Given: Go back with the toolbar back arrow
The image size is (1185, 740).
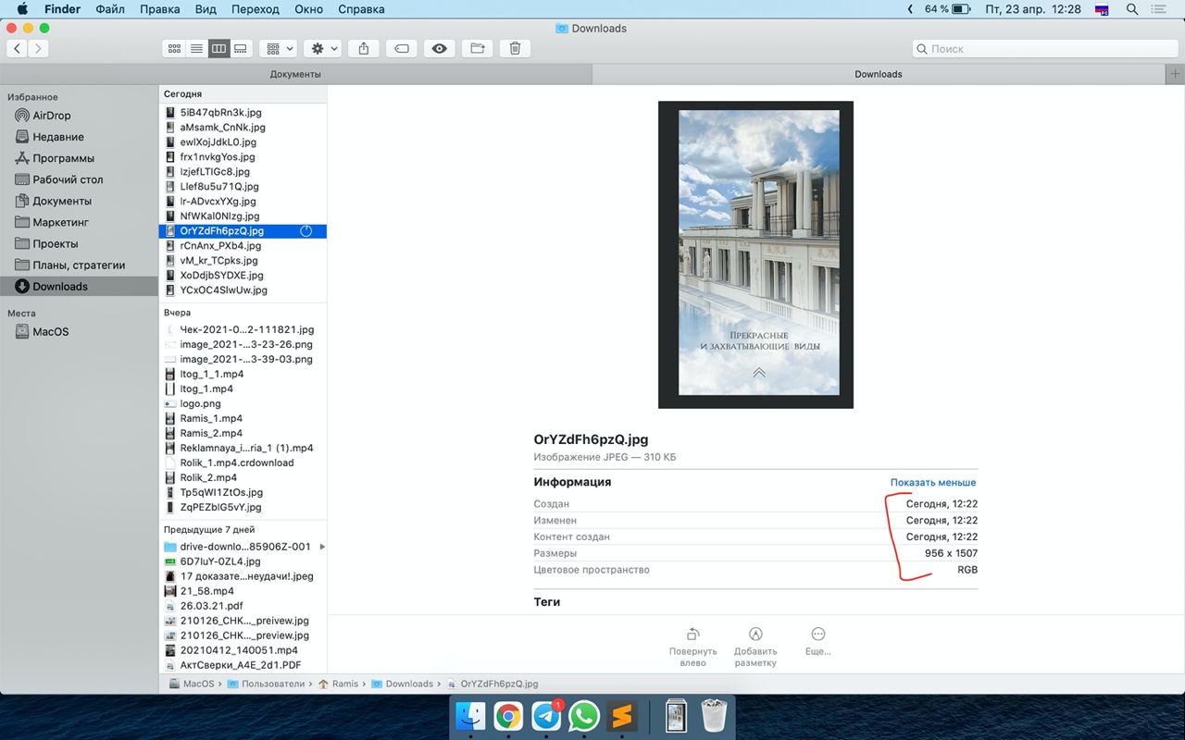Looking at the screenshot, I should pyautogui.click(x=18, y=48).
